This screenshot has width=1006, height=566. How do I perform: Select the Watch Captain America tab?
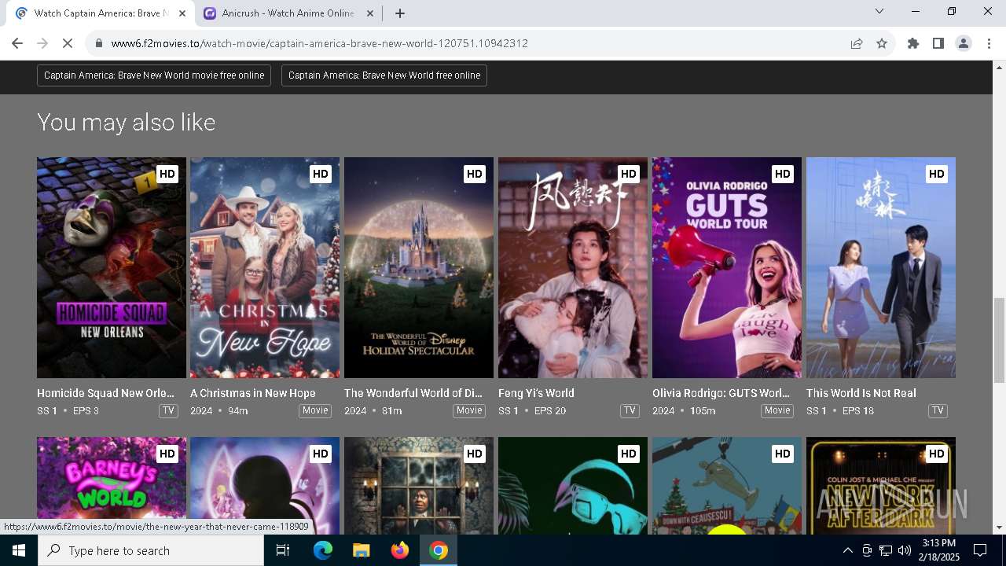click(101, 13)
